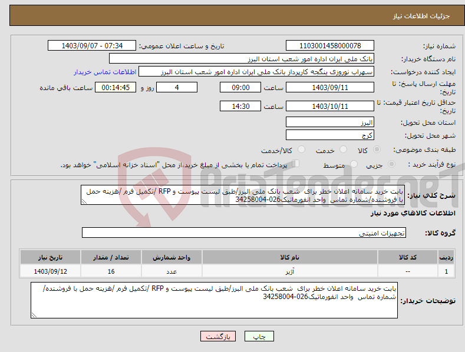This screenshot has height=352, width=465.
Task: Click the بازگشت (back) button
Action: [218, 336]
